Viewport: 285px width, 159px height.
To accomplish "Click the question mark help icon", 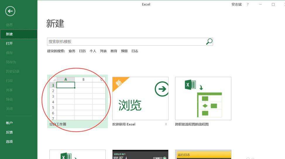I will [x=248, y=5].
